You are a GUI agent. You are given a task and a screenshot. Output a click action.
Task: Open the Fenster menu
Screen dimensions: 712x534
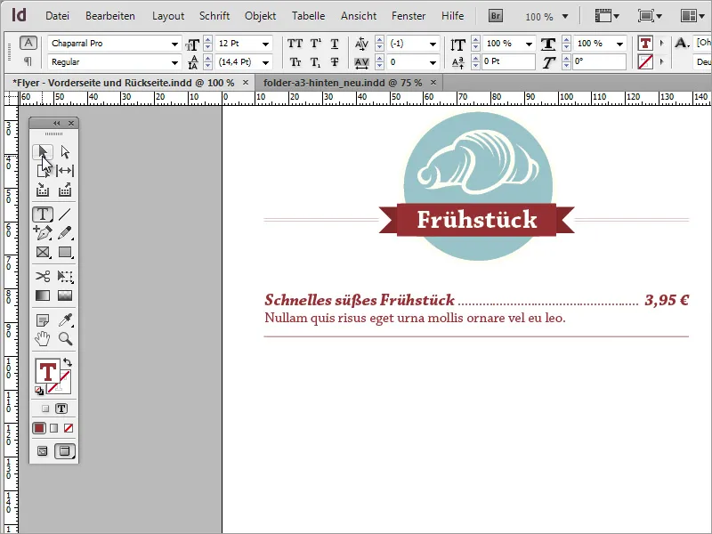pyautogui.click(x=409, y=16)
